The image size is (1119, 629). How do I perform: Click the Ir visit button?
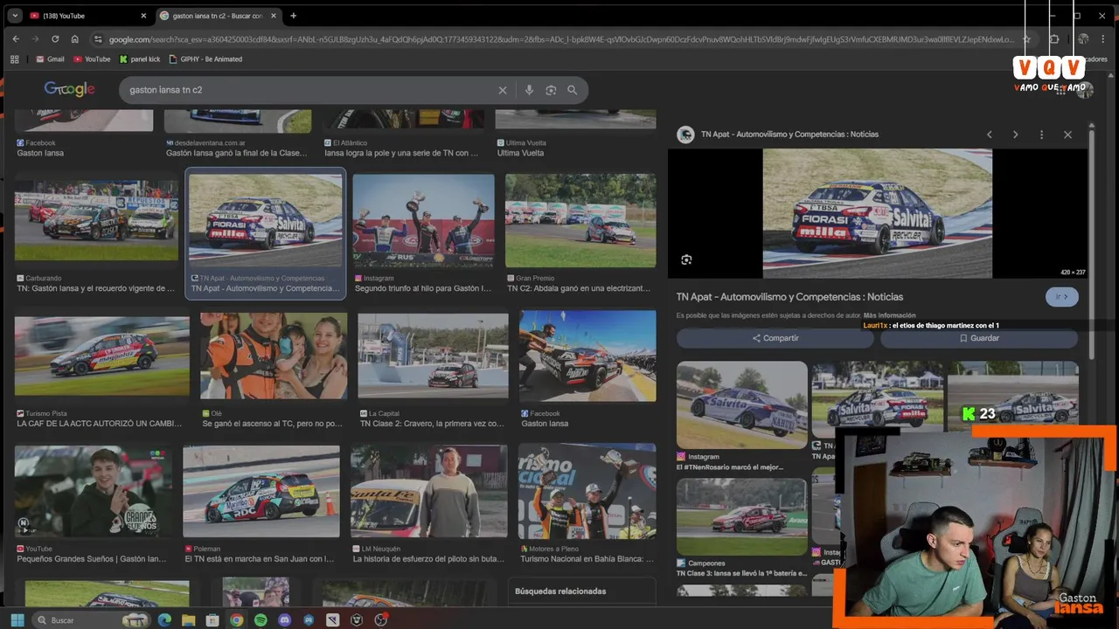point(1061,297)
